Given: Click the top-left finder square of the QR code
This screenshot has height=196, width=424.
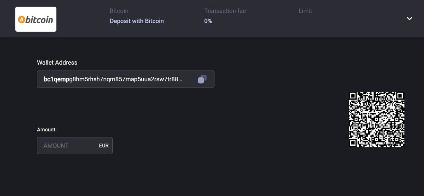Looking at the screenshot, I should [x=353, y=96].
